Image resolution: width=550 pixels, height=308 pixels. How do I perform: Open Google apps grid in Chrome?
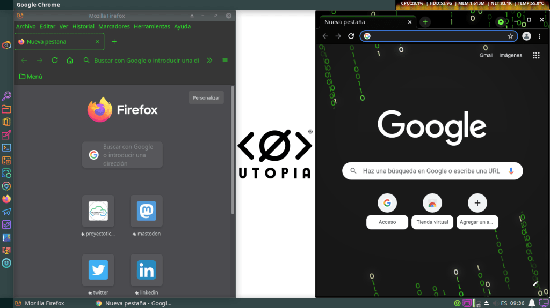click(x=535, y=55)
